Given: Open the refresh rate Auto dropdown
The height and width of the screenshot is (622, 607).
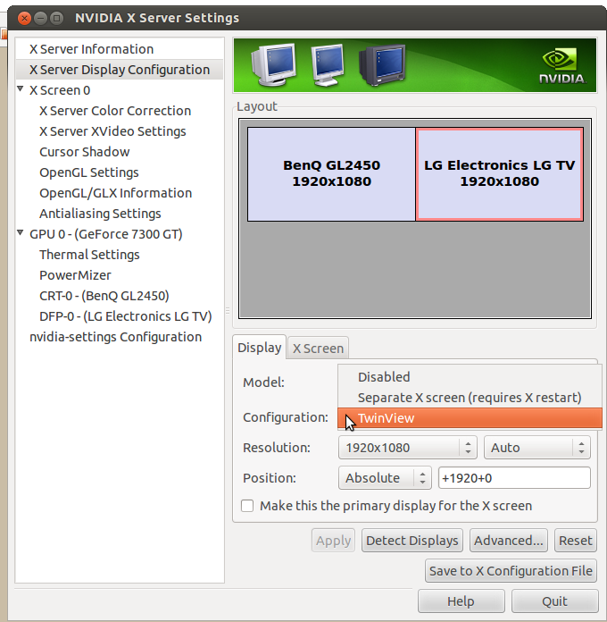Looking at the screenshot, I should 538,448.
